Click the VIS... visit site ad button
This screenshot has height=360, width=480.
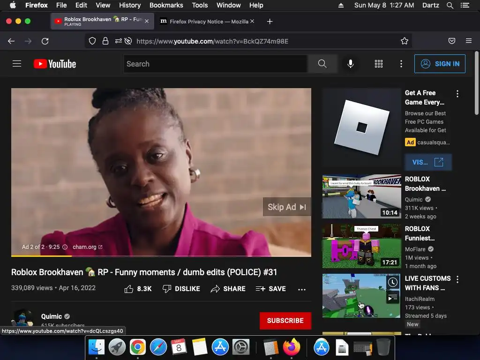click(428, 162)
